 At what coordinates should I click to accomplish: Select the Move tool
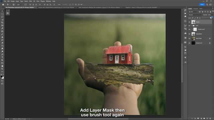point(2,11)
